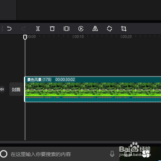This screenshot has width=161, height=161.
Task: Mute the main track audio
Action: [x=2, y=89]
